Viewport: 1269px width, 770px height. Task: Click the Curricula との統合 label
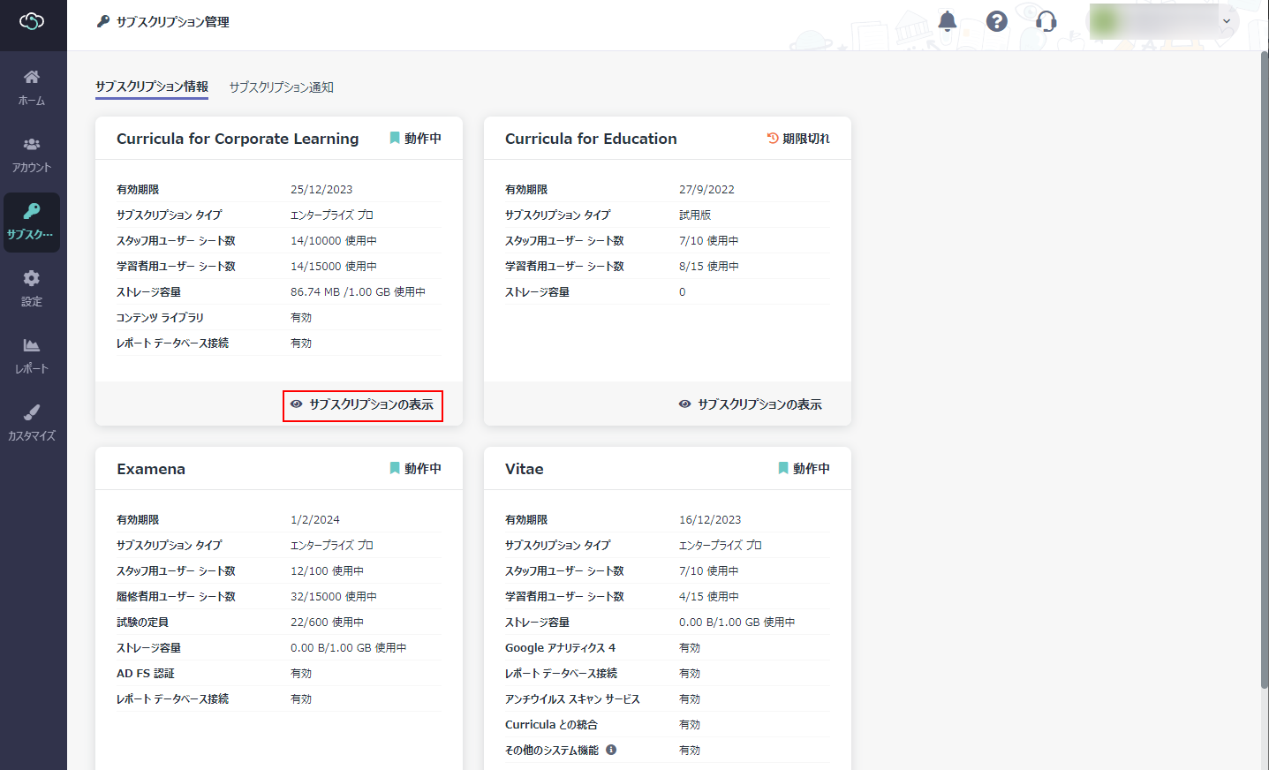pyautogui.click(x=551, y=724)
